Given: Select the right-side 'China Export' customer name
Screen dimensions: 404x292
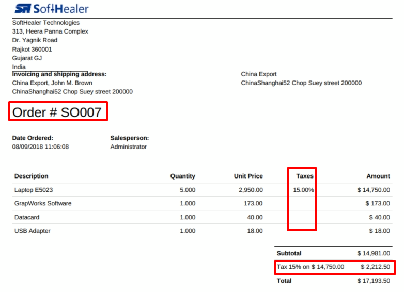Looking at the screenshot, I should coord(259,74).
